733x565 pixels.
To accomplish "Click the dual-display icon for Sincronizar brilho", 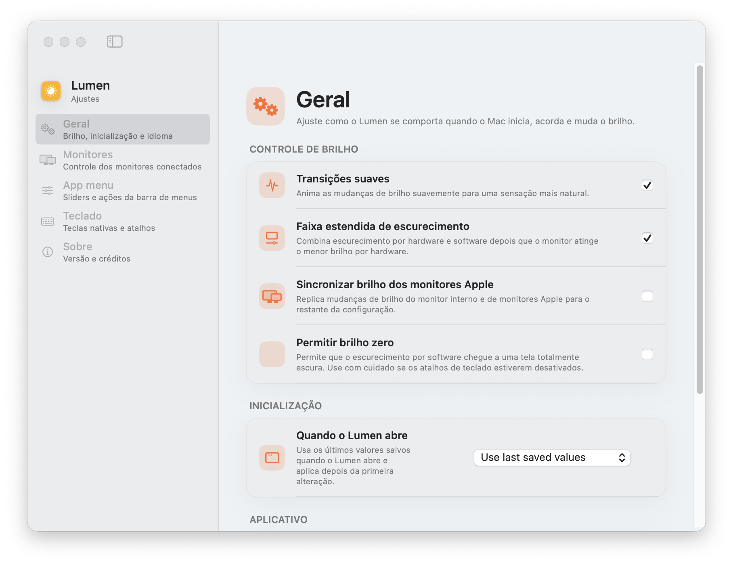I will (272, 296).
